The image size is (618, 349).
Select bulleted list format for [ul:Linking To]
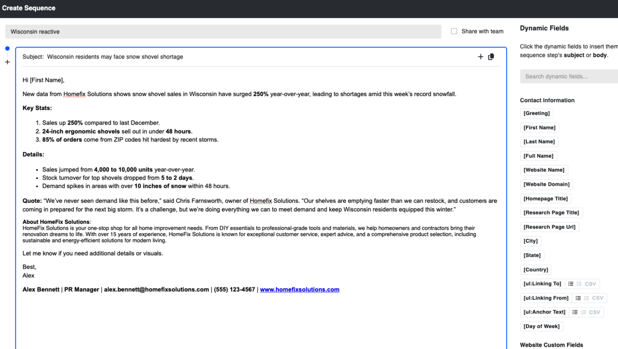point(571,284)
